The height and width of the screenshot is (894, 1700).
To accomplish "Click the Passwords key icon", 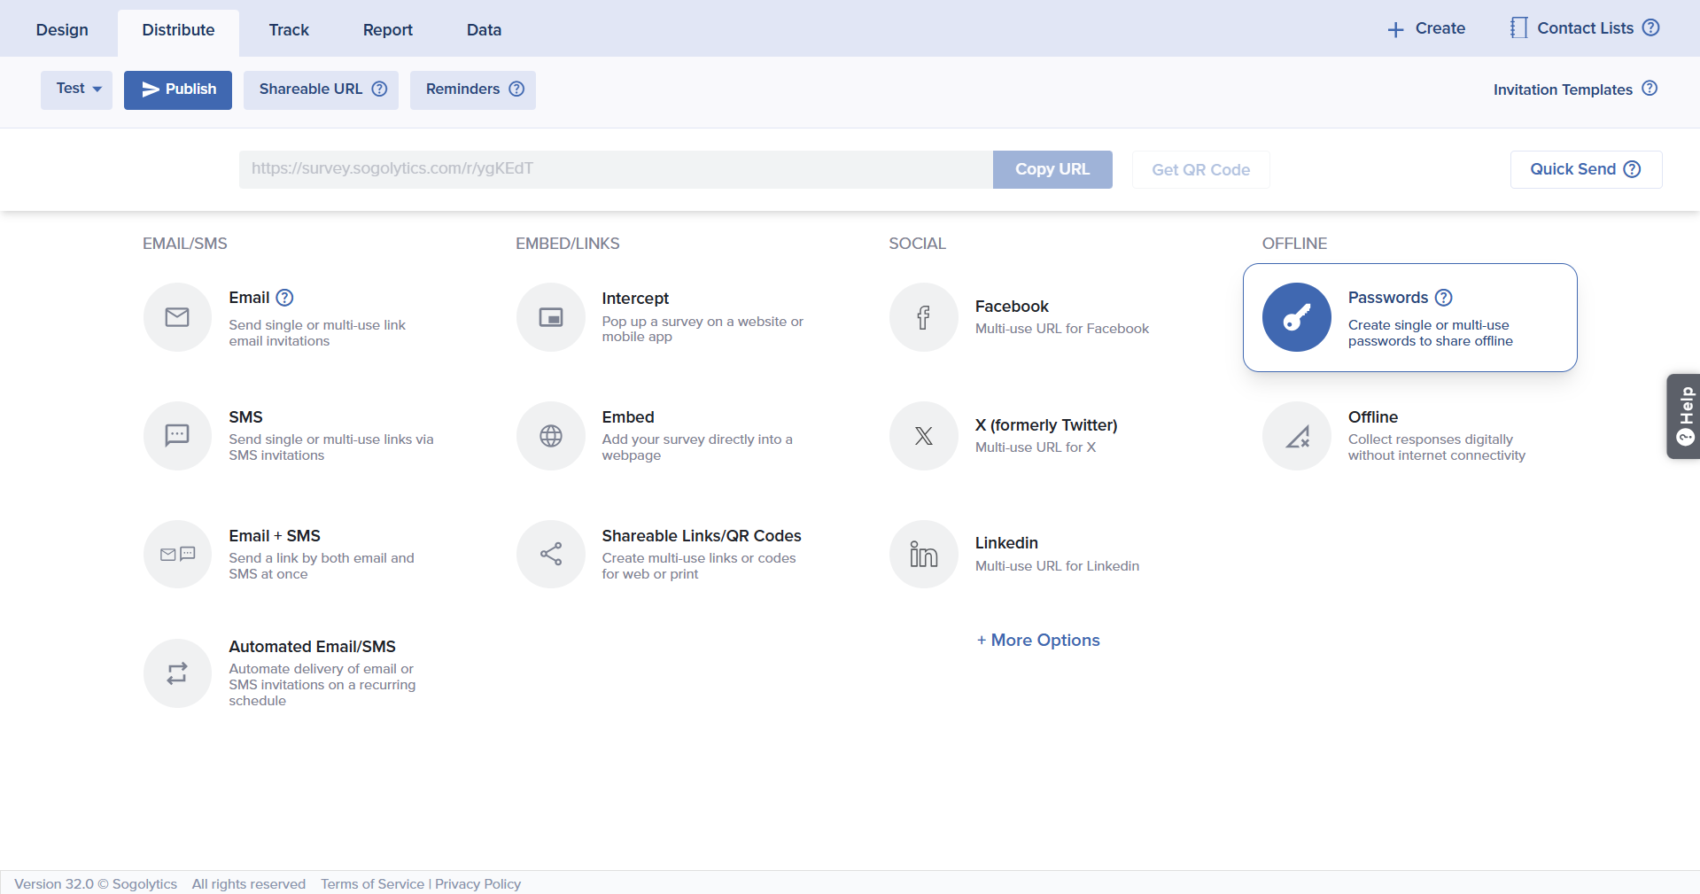I will pyautogui.click(x=1296, y=317).
